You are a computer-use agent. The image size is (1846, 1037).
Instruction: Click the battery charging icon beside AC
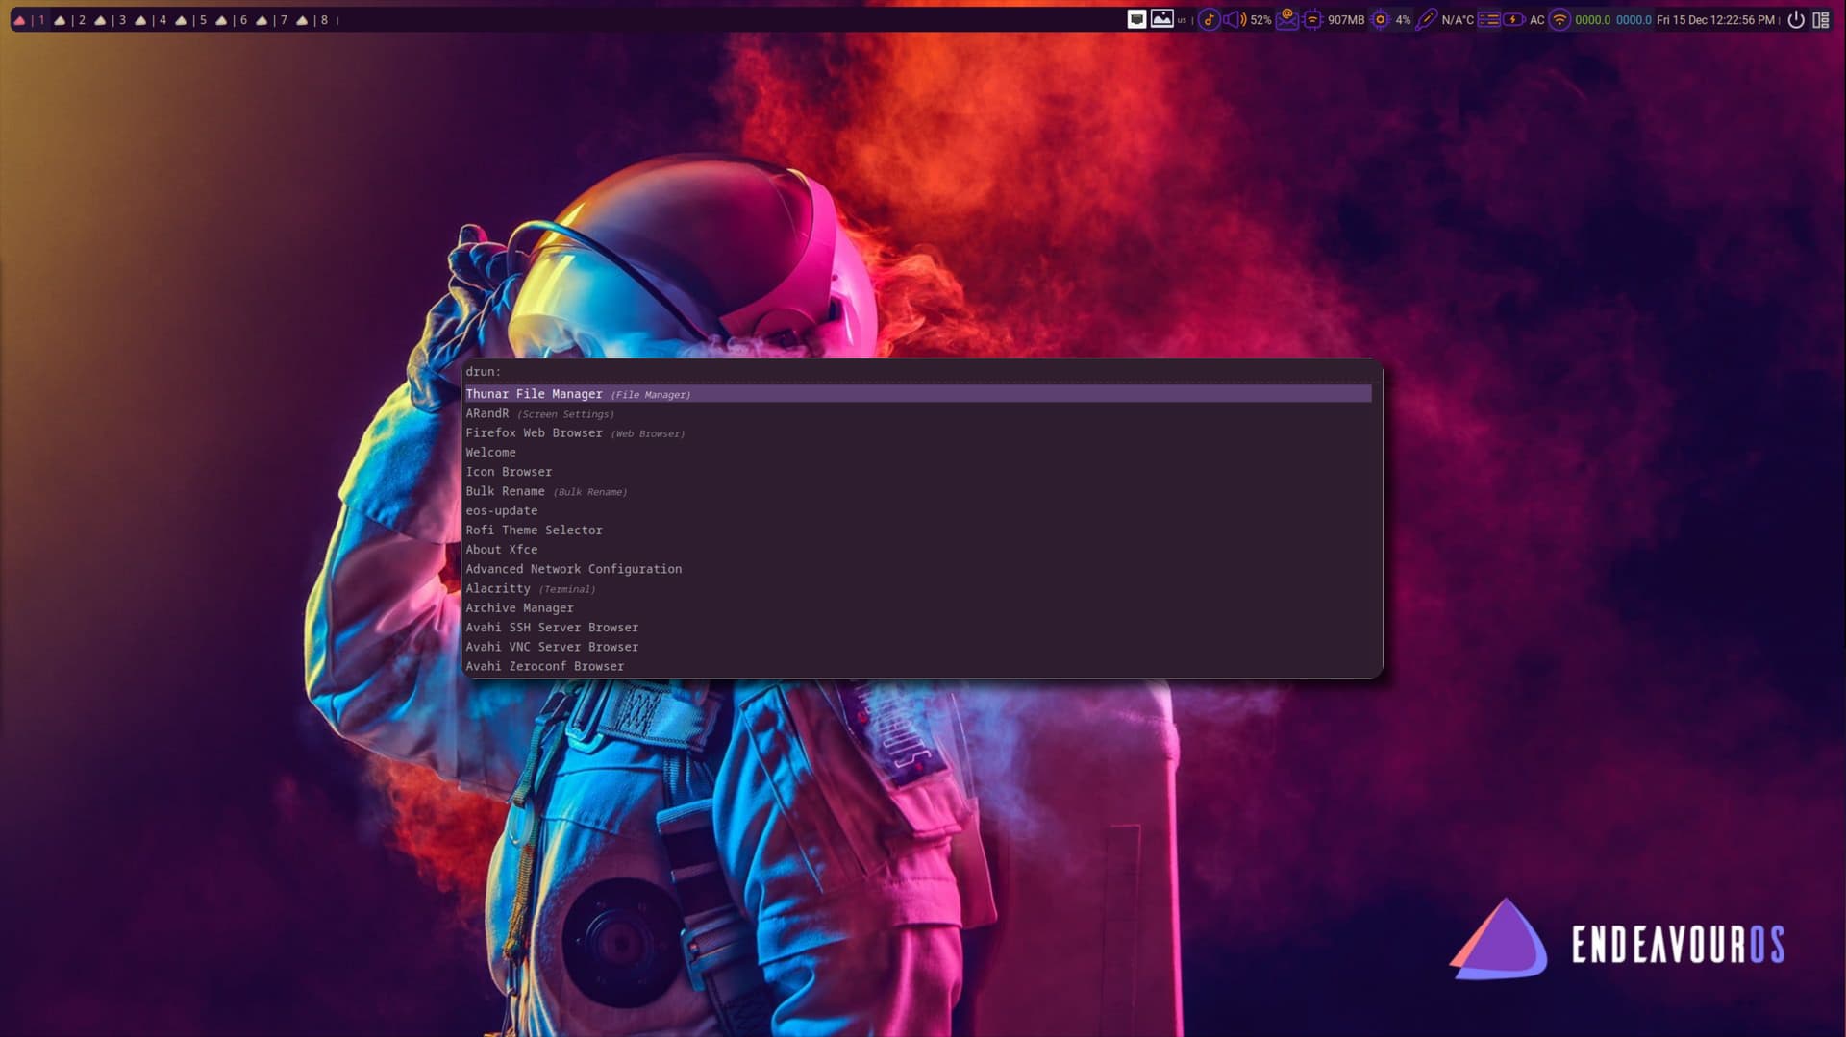[1513, 19]
